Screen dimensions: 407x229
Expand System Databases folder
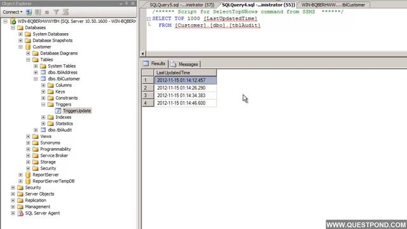coord(20,34)
